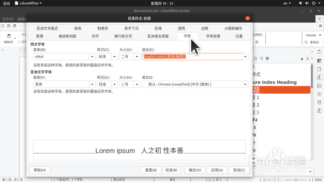Adjust the zoom slider handle in status bar
Viewport: 324px width, 182px height.
tap(296, 180)
